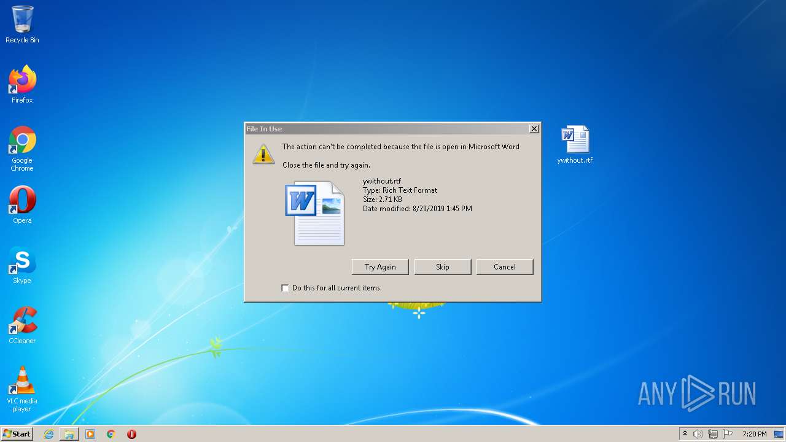This screenshot has width=786, height=442.
Task: Enable Do this for all current items
Action: pos(285,288)
